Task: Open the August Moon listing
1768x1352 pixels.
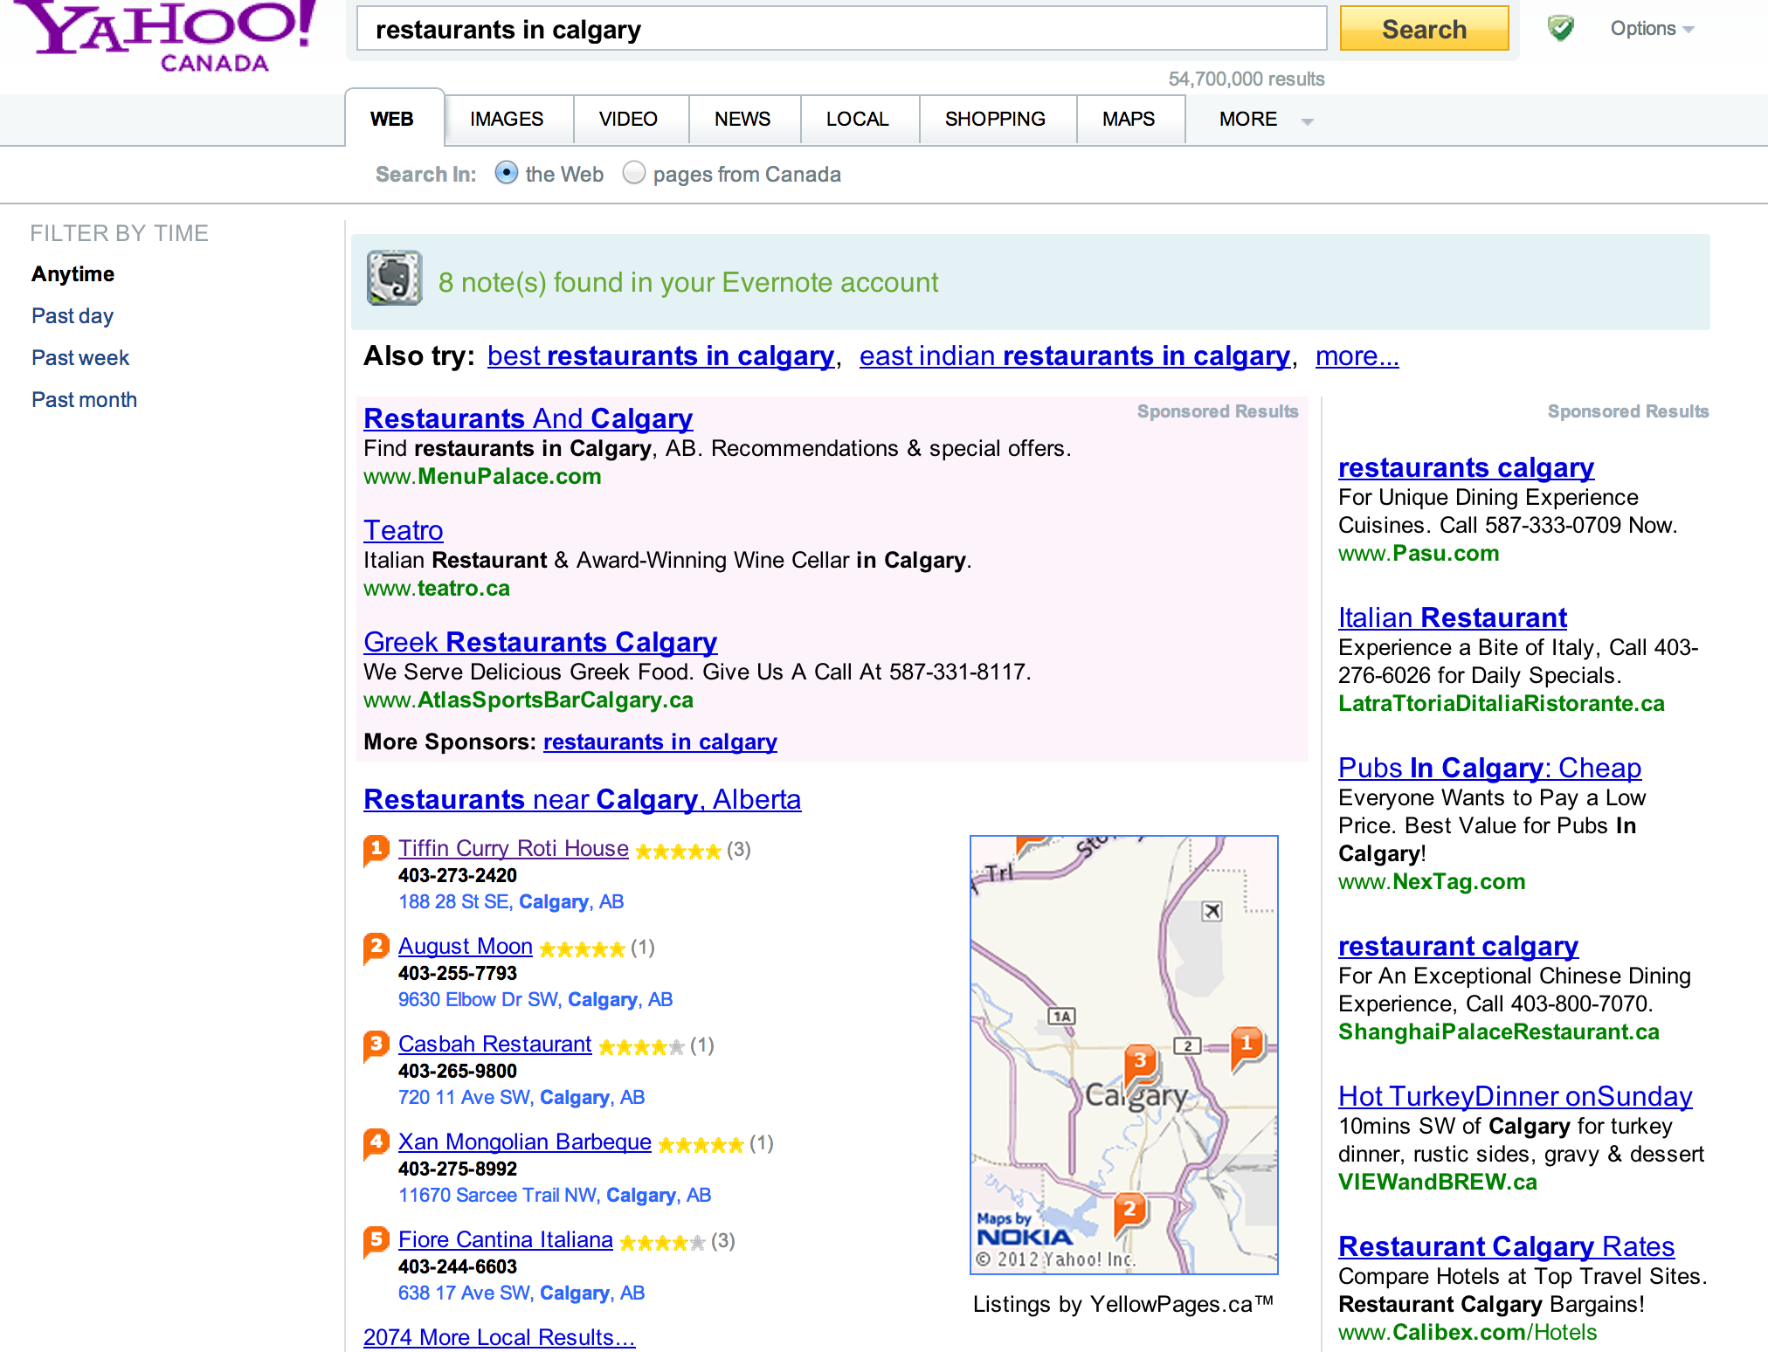Action: [x=466, y=946]
